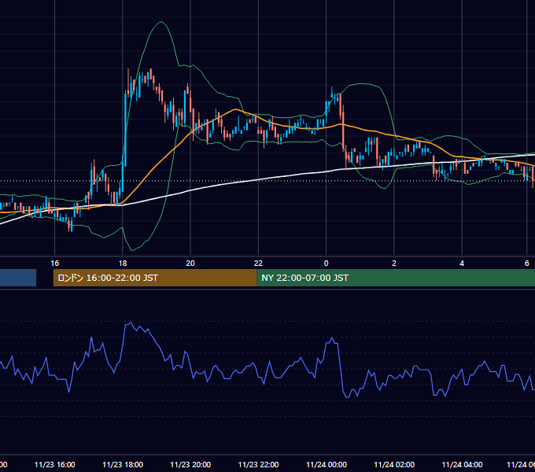Click the 11/23 18:00 date label
Viewport: 535px width, 472px height.
pos(123,464)
